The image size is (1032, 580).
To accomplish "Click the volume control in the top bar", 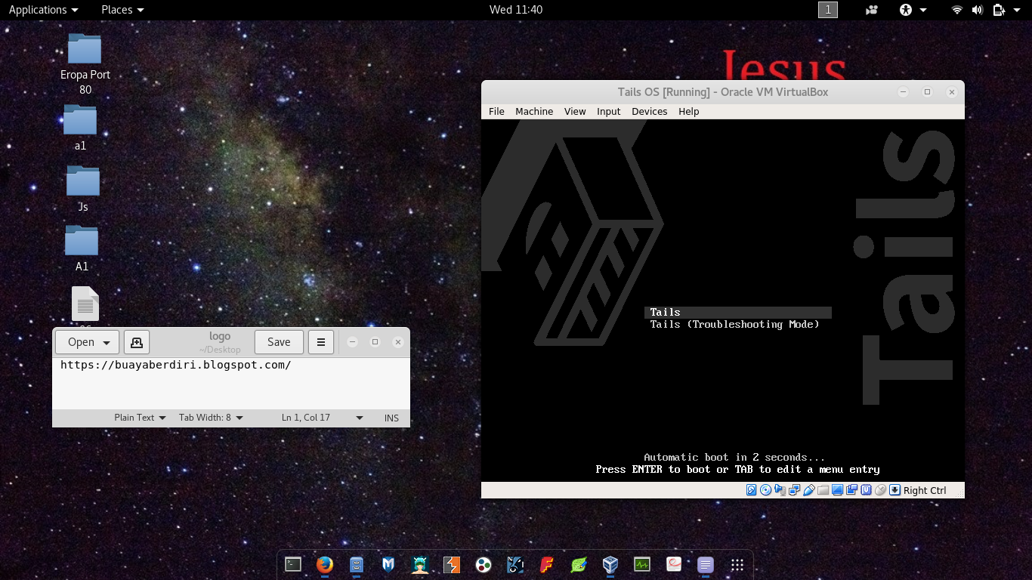I will tap(977, 10).
